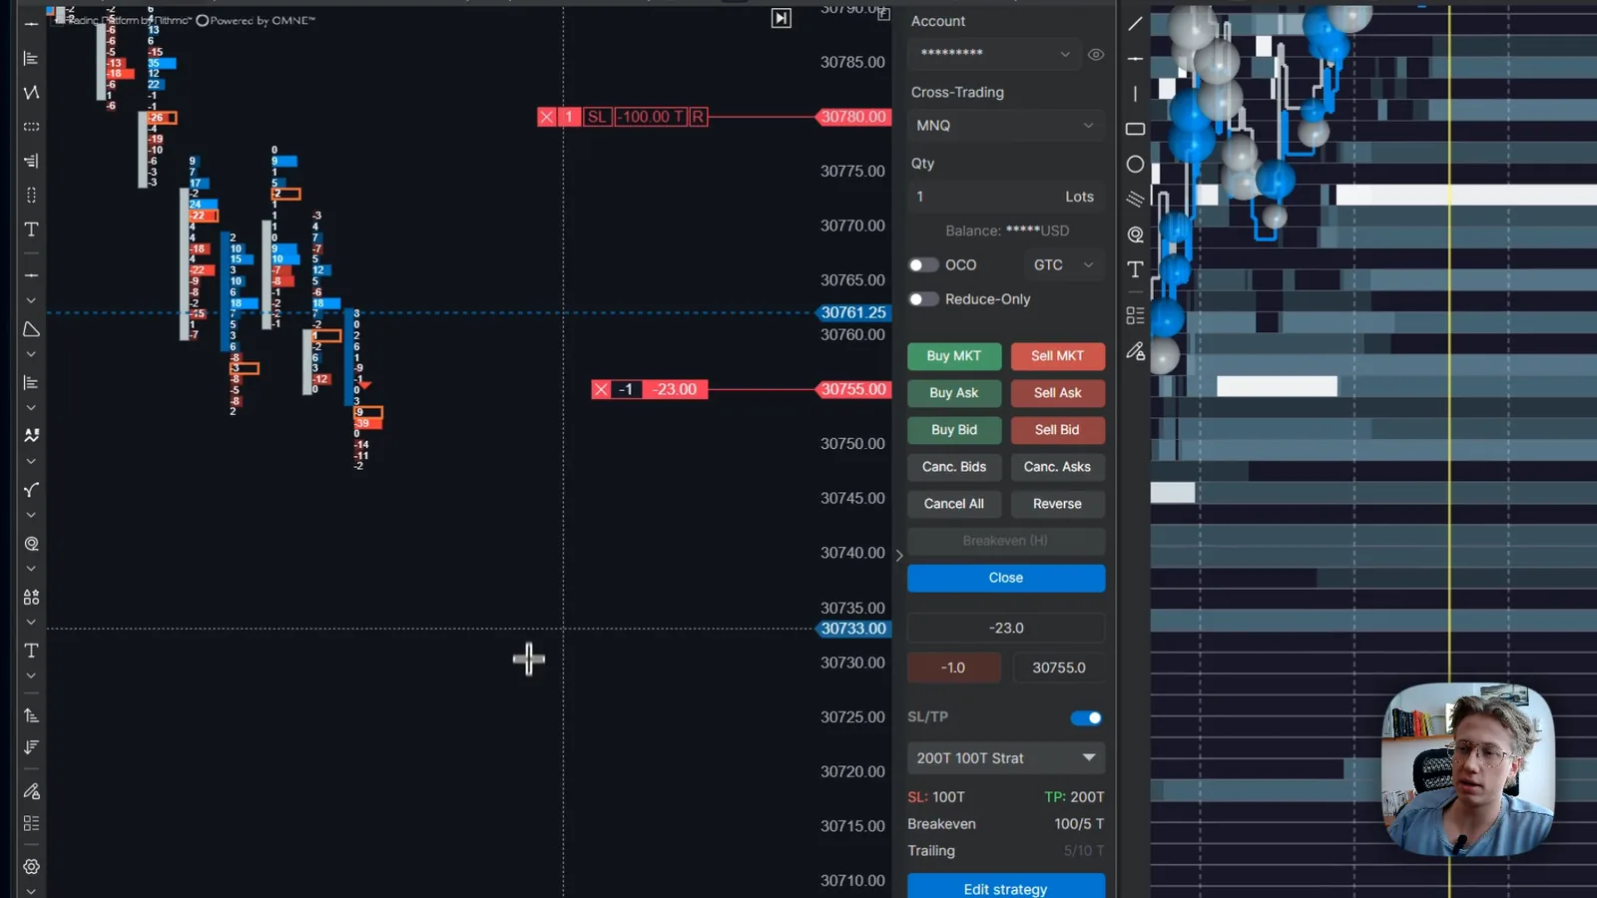Expand options chevron below the indicators wave icon
The image size is (1597, 898).
(31, 461)
